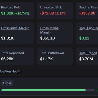Click the Realized PnL value $1.62K
The height and width of the screenshot is (98, 98).
pos(7,13)
